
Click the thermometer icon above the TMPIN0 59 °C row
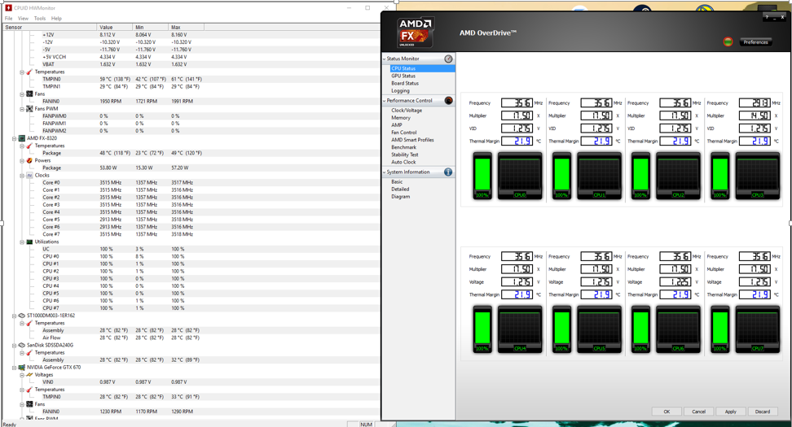29,72
